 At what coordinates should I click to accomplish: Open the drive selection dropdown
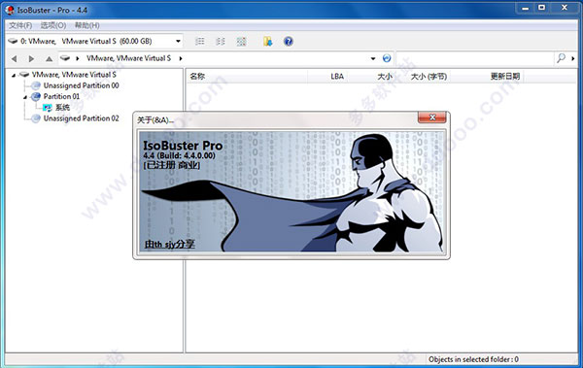(178, 41)
